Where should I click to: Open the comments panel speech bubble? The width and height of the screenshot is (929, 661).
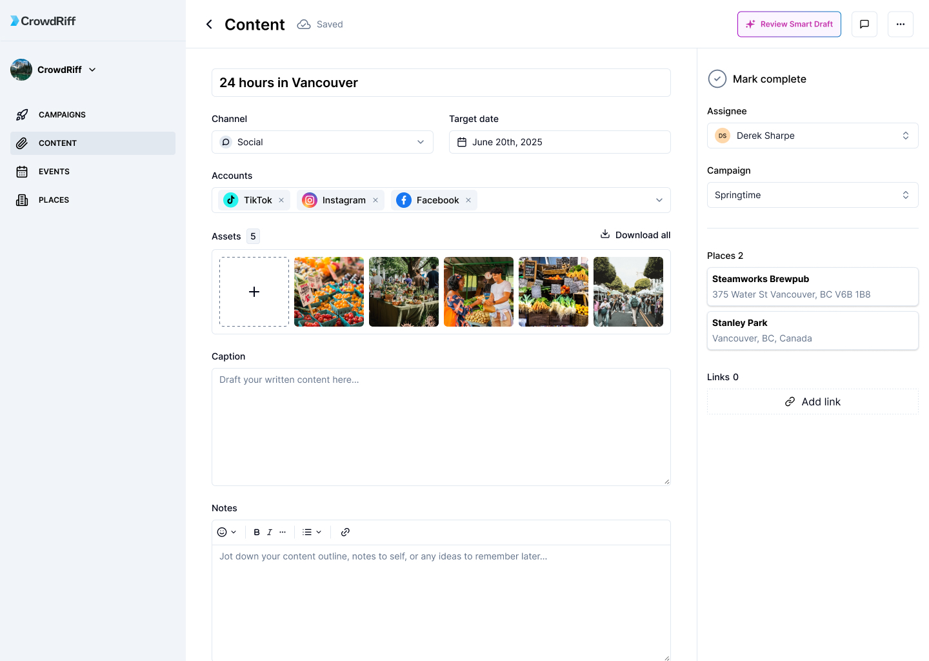pyautogui.click(x=864, y=24)
